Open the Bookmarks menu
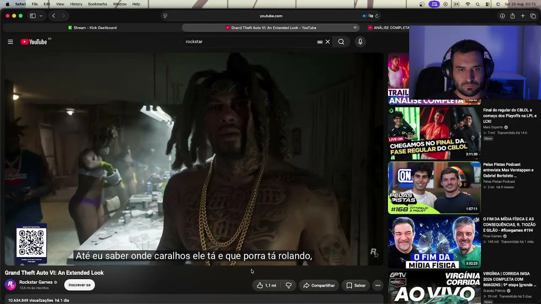Screen dimensions: 541x304 coord(98,4)
